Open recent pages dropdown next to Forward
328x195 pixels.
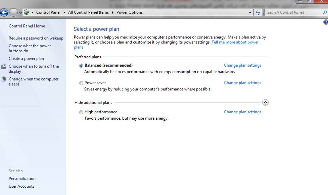[x=20, y=12]
